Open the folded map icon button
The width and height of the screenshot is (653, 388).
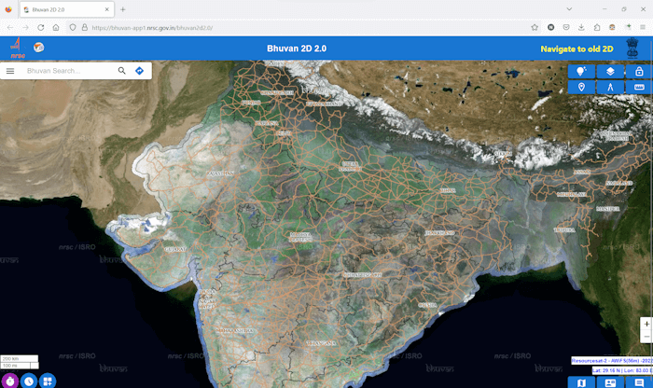click(581, 382)
